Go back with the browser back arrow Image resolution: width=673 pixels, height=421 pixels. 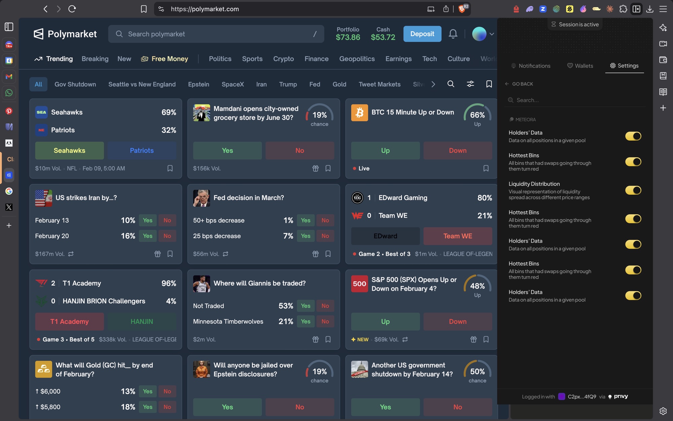pos(45,9)
